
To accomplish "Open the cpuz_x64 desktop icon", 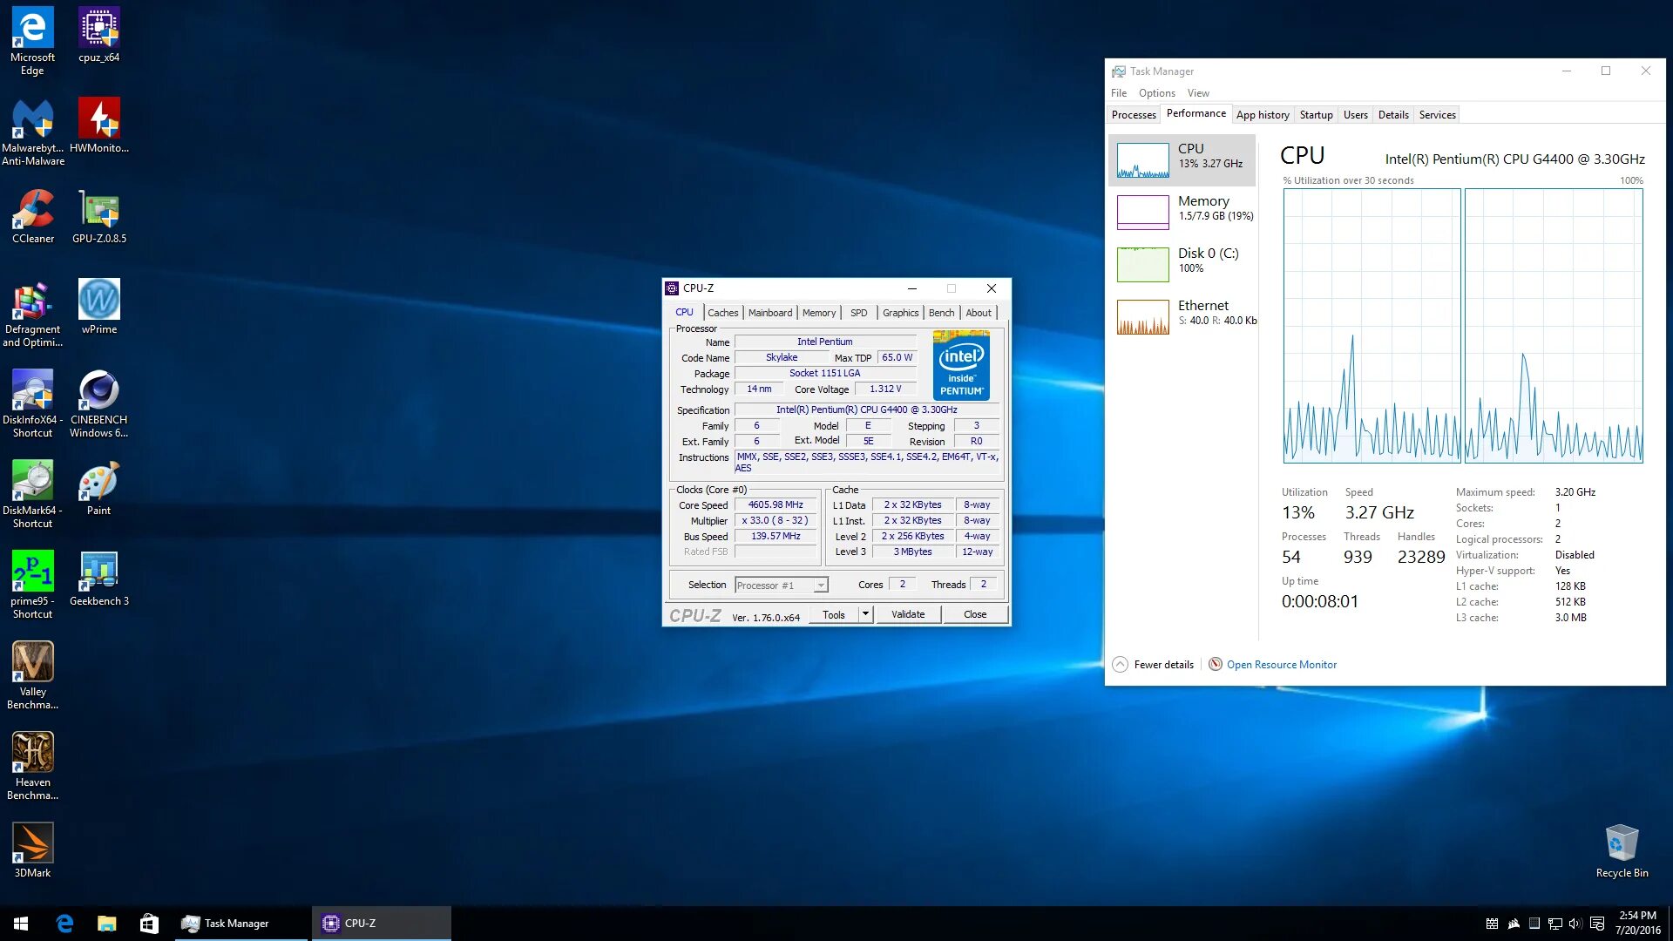I will click(x=98, y=35).
